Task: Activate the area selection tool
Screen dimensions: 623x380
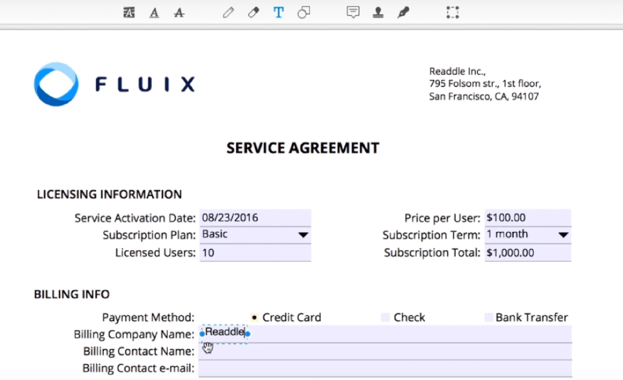Action: (452, 12)
